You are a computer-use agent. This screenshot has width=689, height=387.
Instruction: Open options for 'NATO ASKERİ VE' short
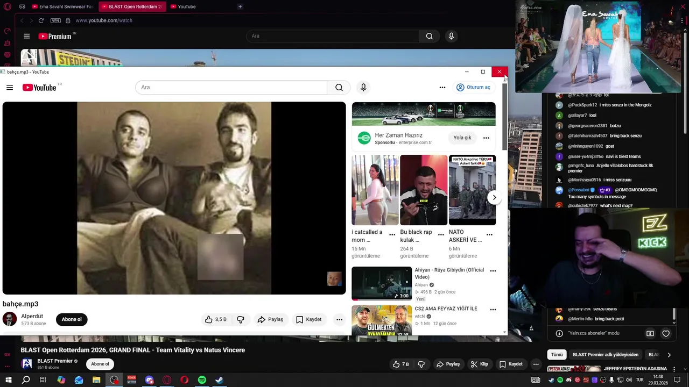(489, 234)
